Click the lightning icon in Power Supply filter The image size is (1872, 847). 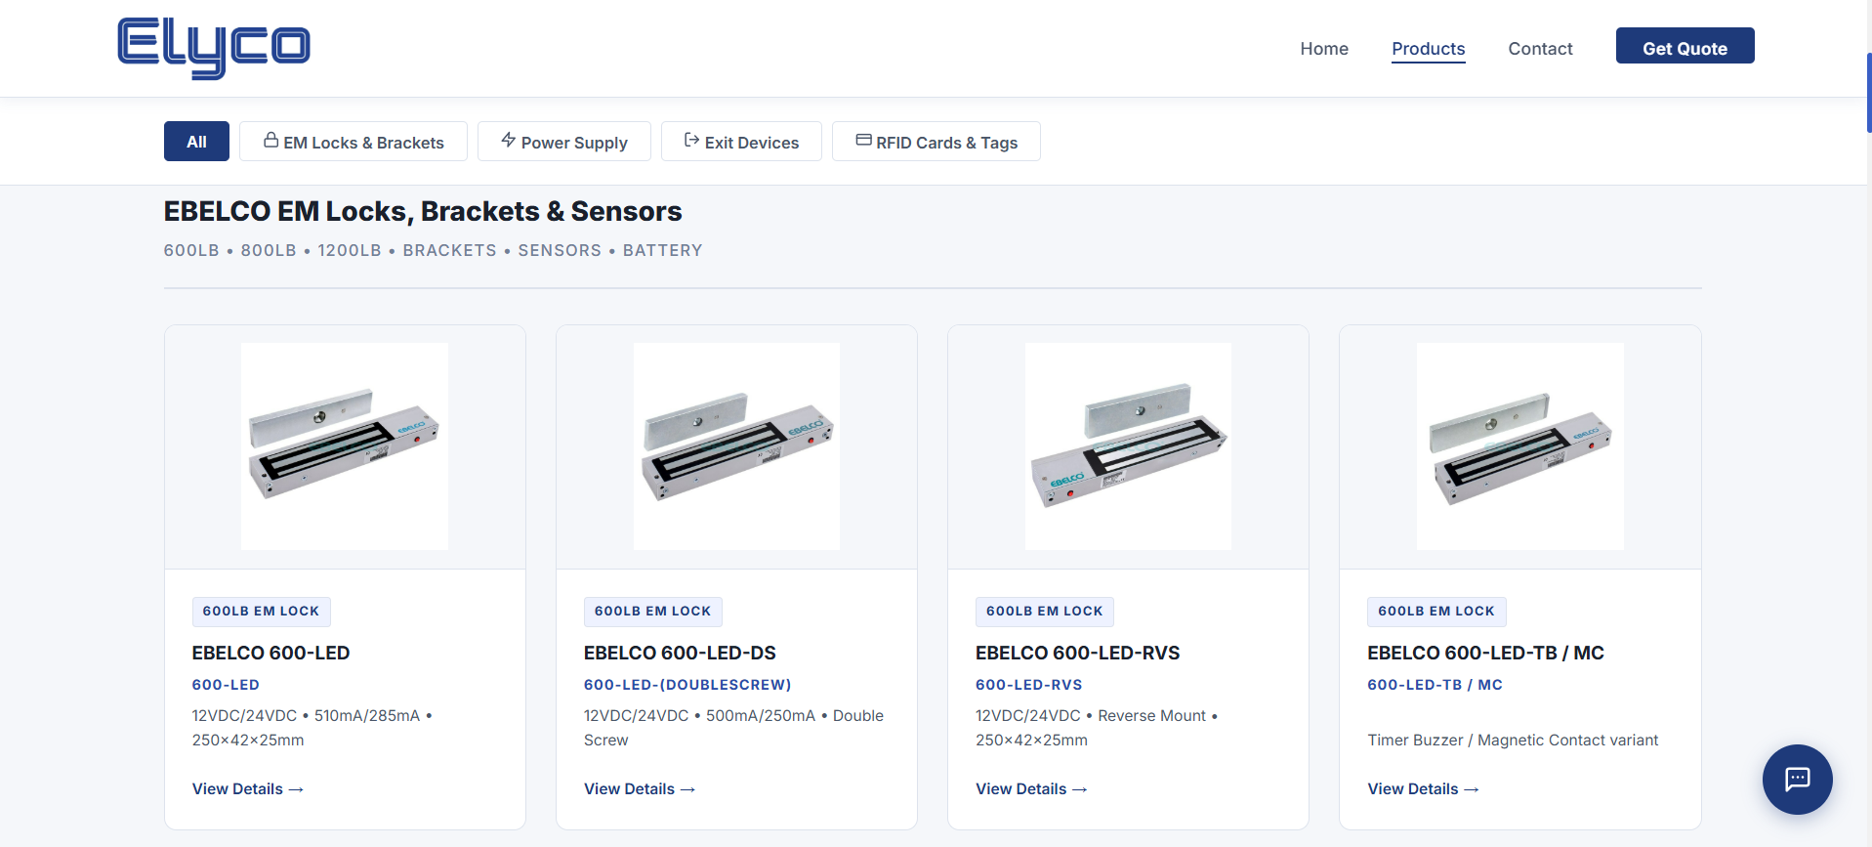[x=509, y=141]
